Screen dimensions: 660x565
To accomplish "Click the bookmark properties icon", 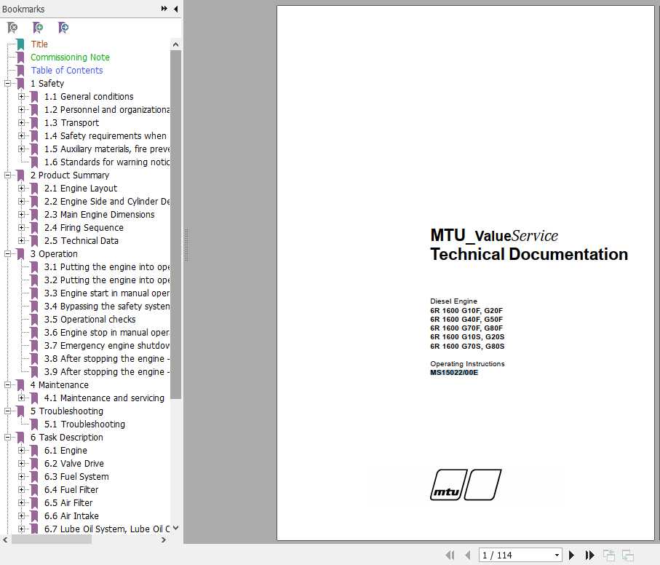I will [63, 28].
